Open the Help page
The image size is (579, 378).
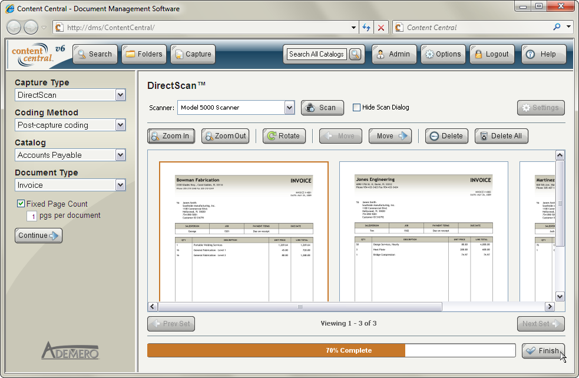click(x=544, y=54)
